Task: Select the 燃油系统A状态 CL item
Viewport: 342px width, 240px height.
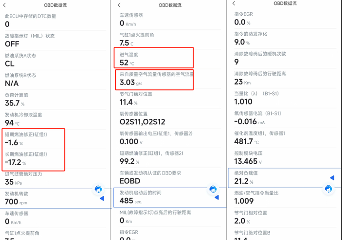Action: click(54, 60)
